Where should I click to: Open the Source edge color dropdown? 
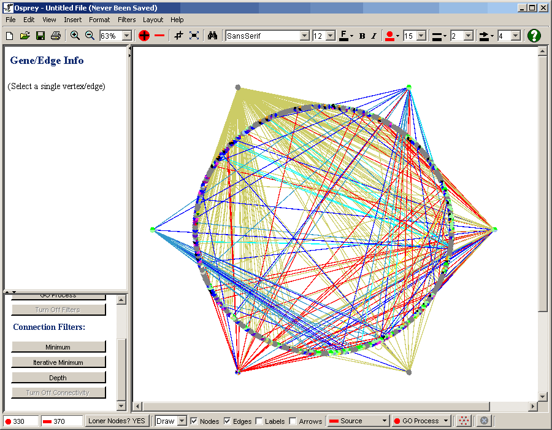coord(358,421)
